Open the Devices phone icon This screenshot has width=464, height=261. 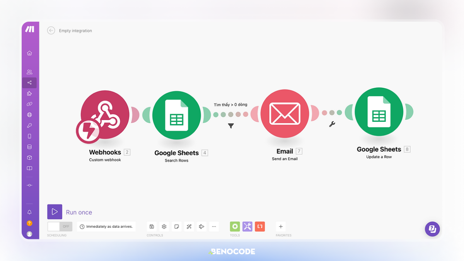point(29,136)
